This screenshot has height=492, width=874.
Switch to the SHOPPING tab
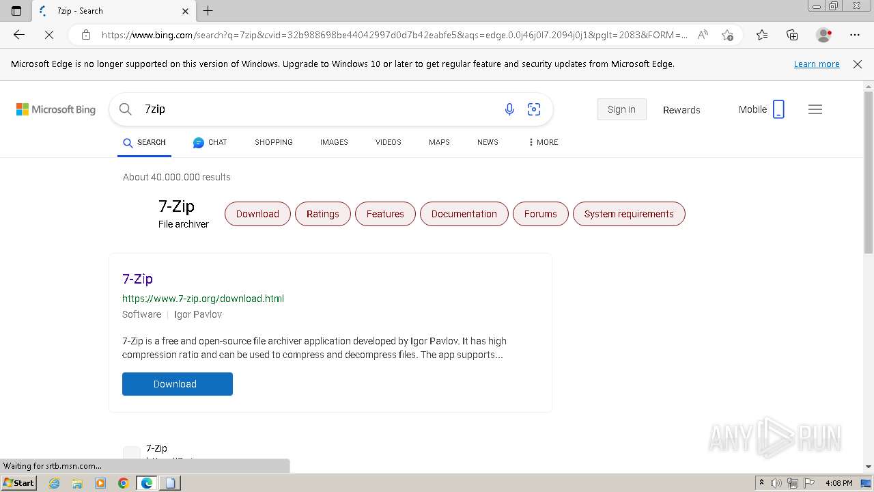click(274, 142)
